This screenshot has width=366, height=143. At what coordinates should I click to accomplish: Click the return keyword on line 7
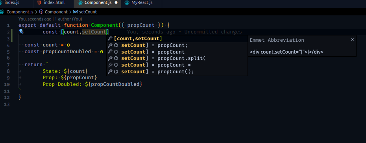point(33,65)
